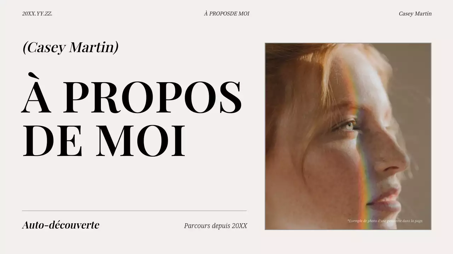Select Casey Martin in the top-right header
This screenshot has height=254, width=453.
pos(415,14)
